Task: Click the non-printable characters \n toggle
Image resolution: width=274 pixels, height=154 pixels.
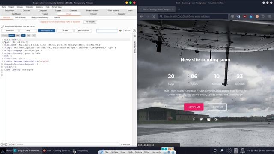Action: pos(29,36)
